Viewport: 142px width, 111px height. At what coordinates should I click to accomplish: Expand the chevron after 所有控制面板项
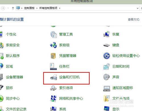click(x=60, y=8)
